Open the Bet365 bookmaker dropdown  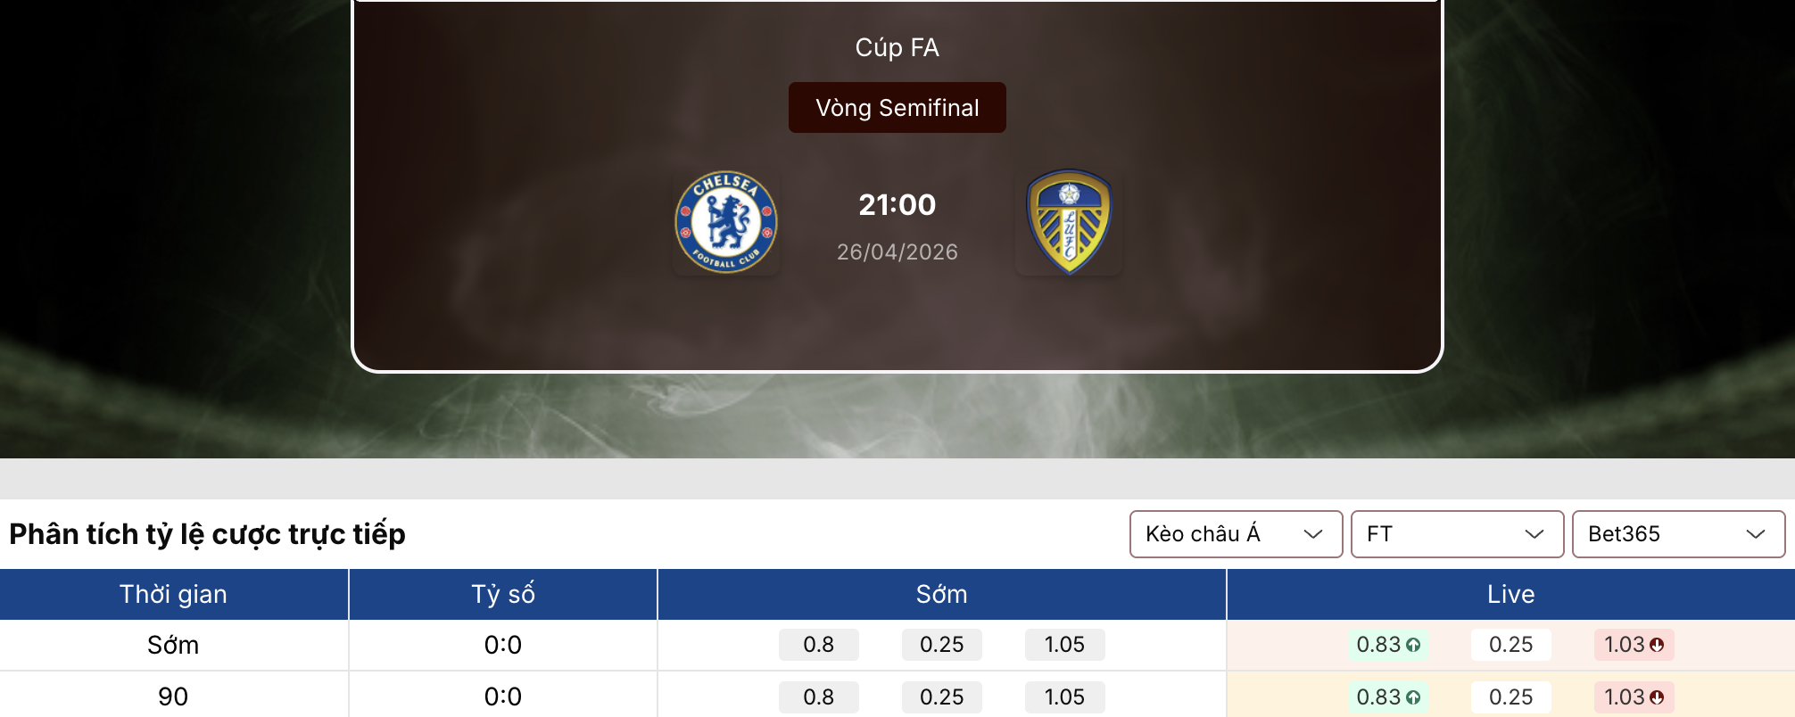(x=1678, y=534)
